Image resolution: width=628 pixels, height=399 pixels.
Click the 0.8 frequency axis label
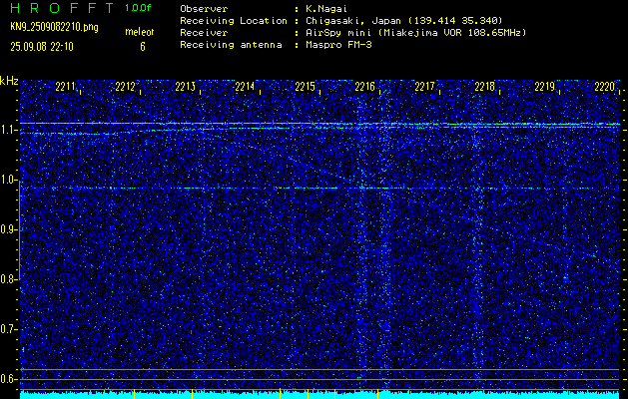(x=7, y=279)
